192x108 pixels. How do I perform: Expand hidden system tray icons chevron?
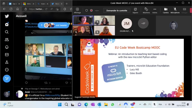point(140,104)
